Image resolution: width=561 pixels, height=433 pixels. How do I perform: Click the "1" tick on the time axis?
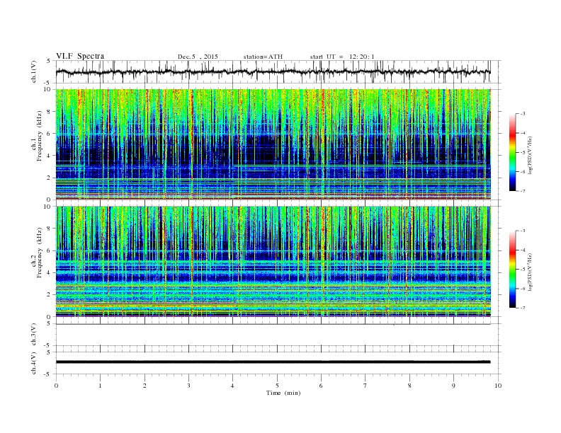click(101, 386)
